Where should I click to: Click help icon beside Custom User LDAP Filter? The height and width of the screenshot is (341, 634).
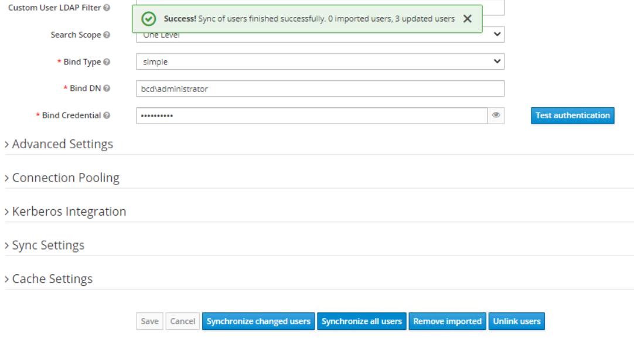[x=106, y=8]
